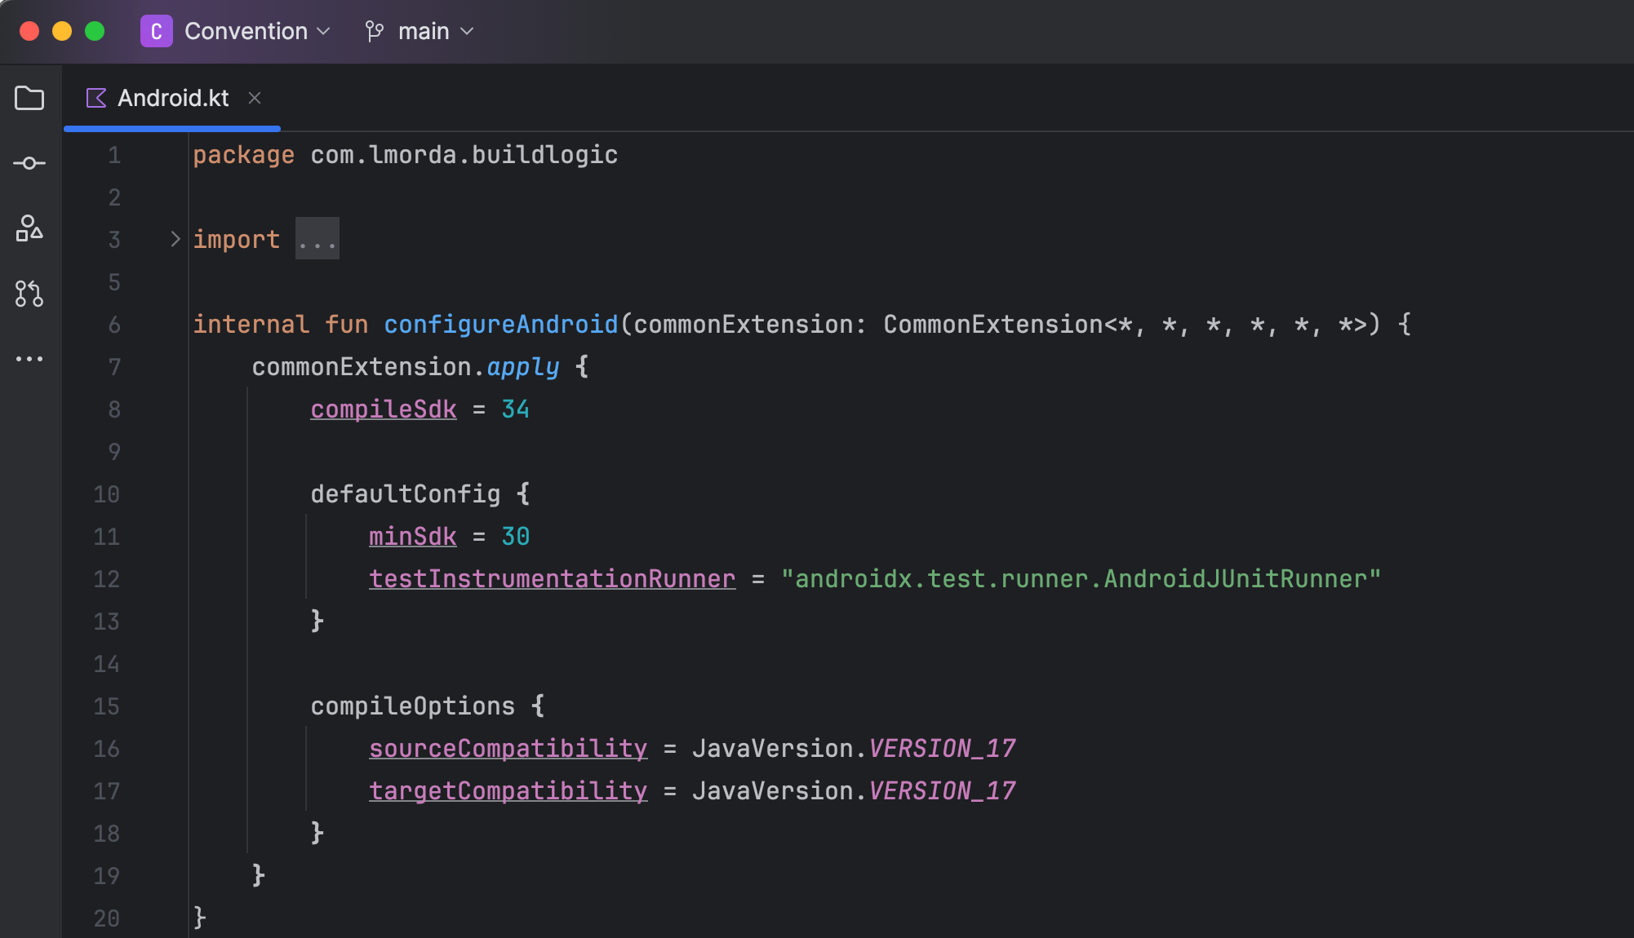Click line number 20 in gutter

[106, 918]
